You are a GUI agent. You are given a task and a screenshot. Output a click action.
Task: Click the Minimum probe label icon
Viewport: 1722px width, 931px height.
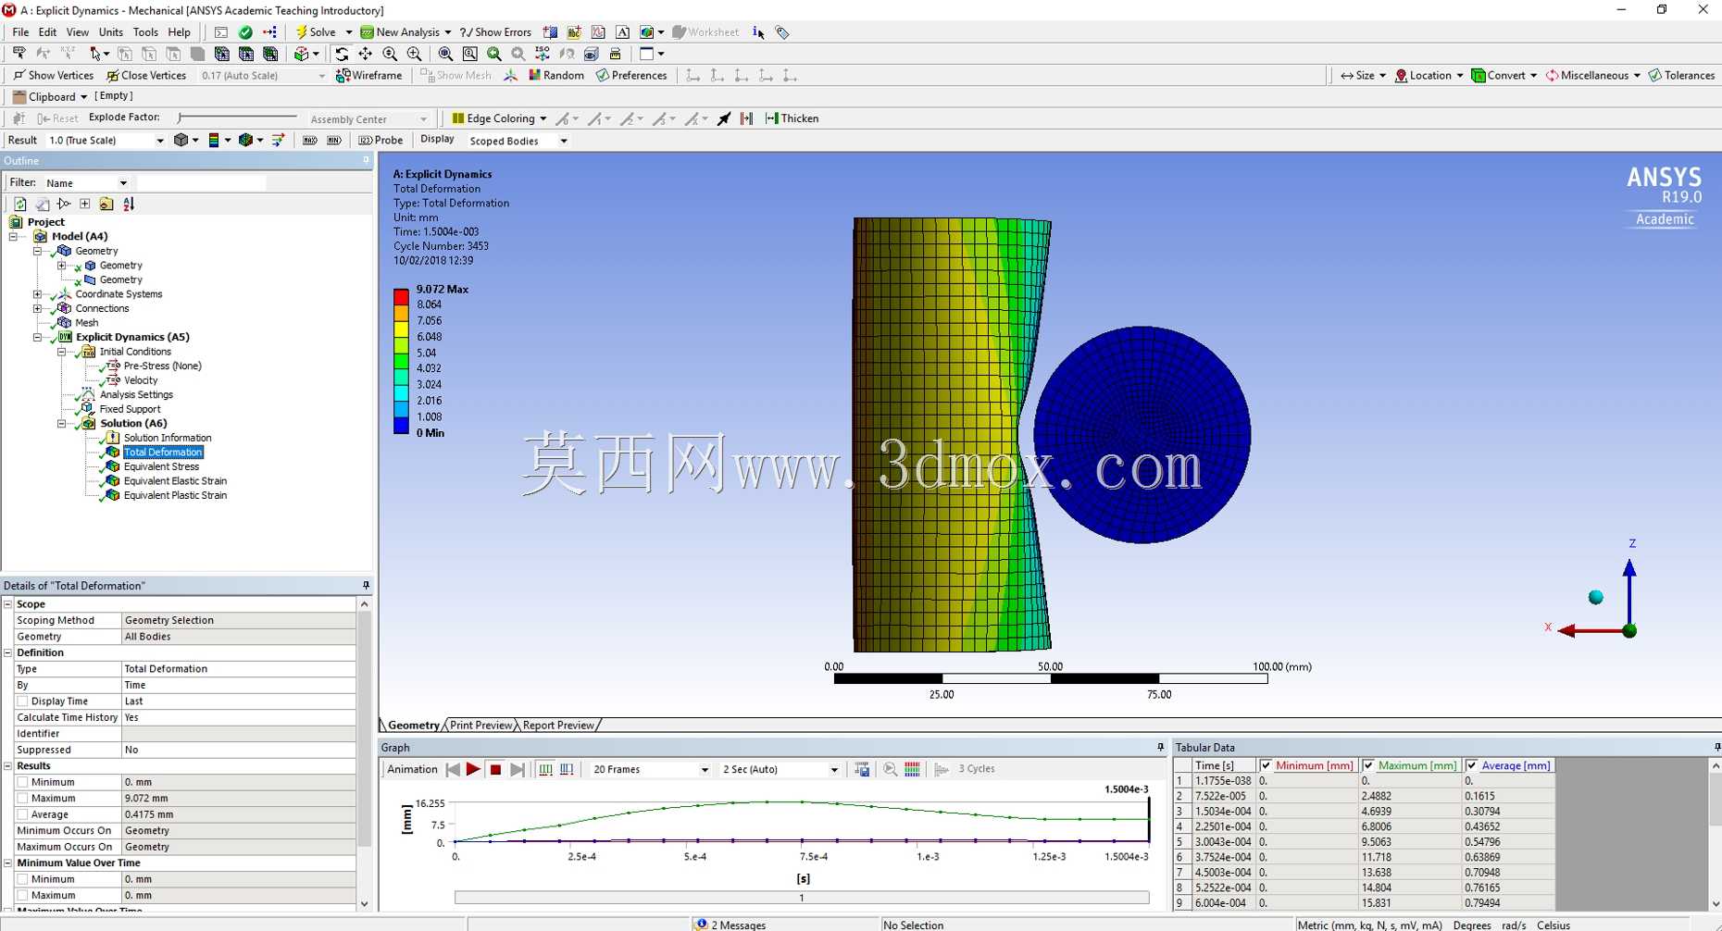(x=334, y=141)
